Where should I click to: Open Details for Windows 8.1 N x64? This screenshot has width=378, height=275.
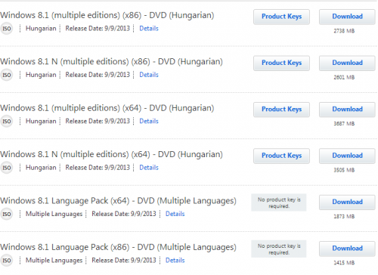click(x=149, y=168)
